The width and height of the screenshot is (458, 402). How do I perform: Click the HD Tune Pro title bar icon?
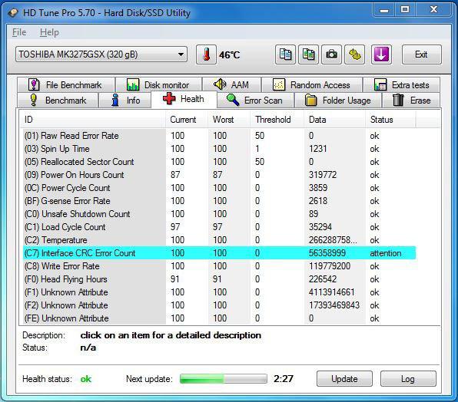pos(13,13)
